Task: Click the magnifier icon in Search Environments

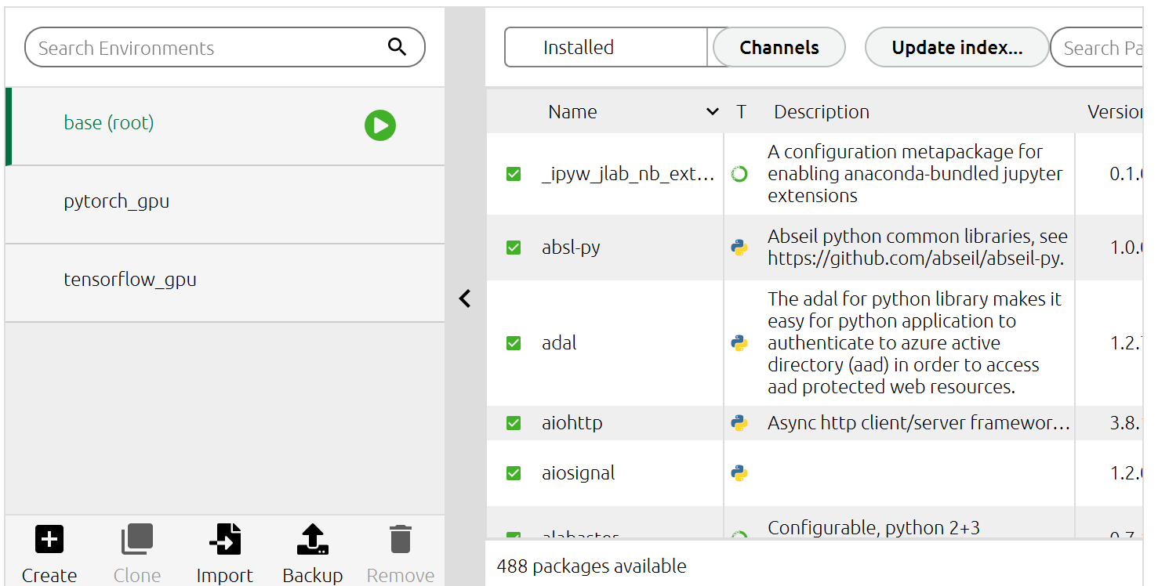Action: point(398,47)
